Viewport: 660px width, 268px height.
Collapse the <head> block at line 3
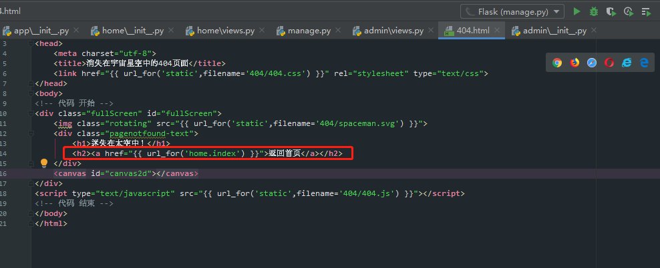[31, 43]
